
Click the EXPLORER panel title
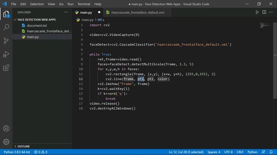point(24,12)
